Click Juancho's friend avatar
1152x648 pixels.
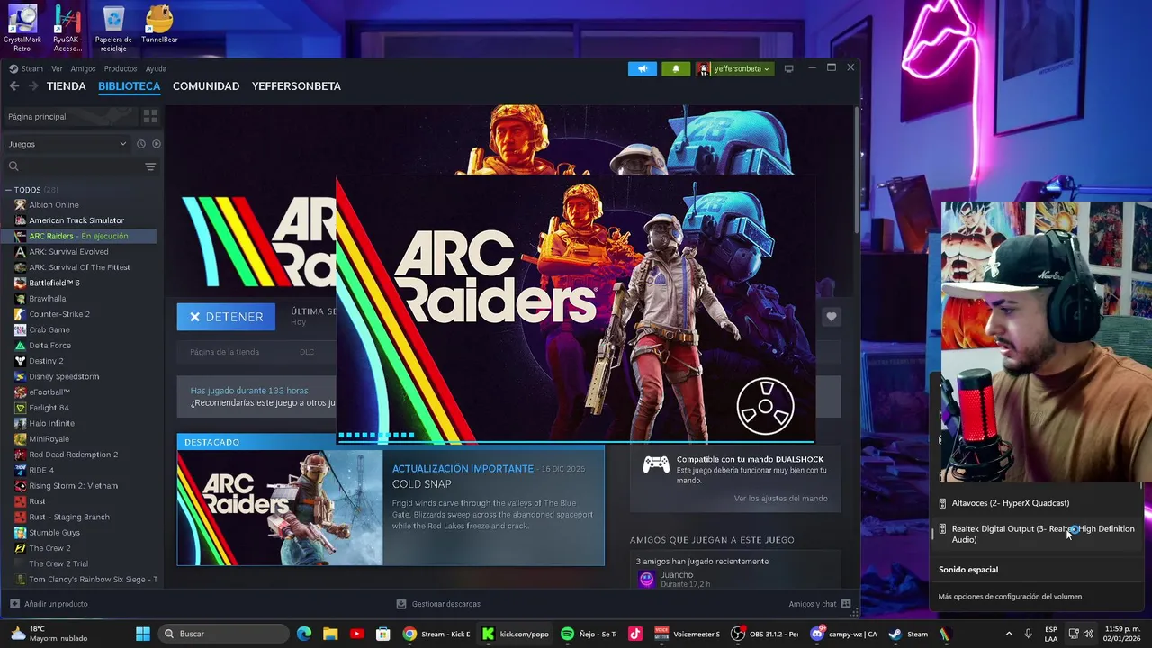tap(646, 580)
